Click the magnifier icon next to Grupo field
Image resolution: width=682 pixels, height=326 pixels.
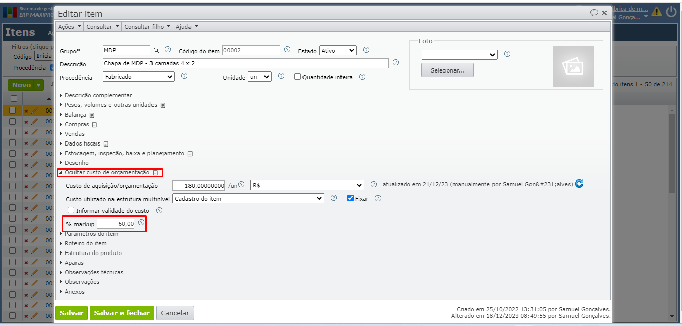tap(157, 50)
